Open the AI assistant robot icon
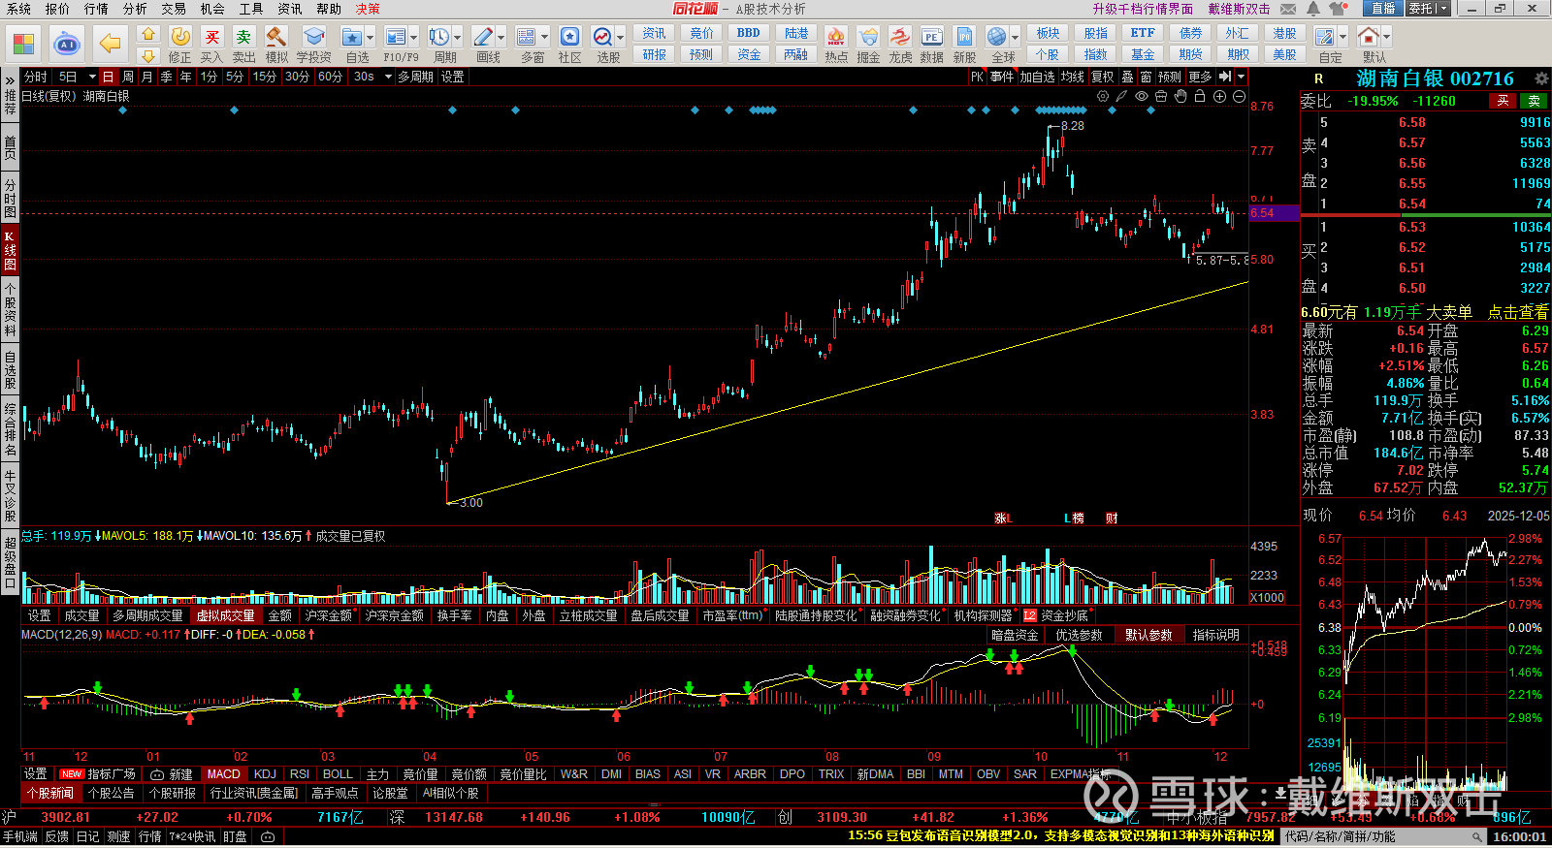Image resolution: width=1552 pixels, height=848 pixels. tap(66, 44)
